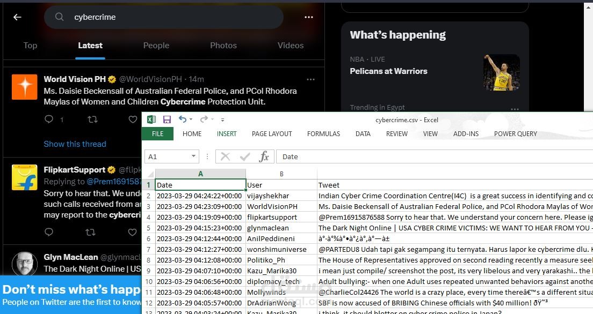
Task: Save the workbook with the Save icon
Action: 167,119
